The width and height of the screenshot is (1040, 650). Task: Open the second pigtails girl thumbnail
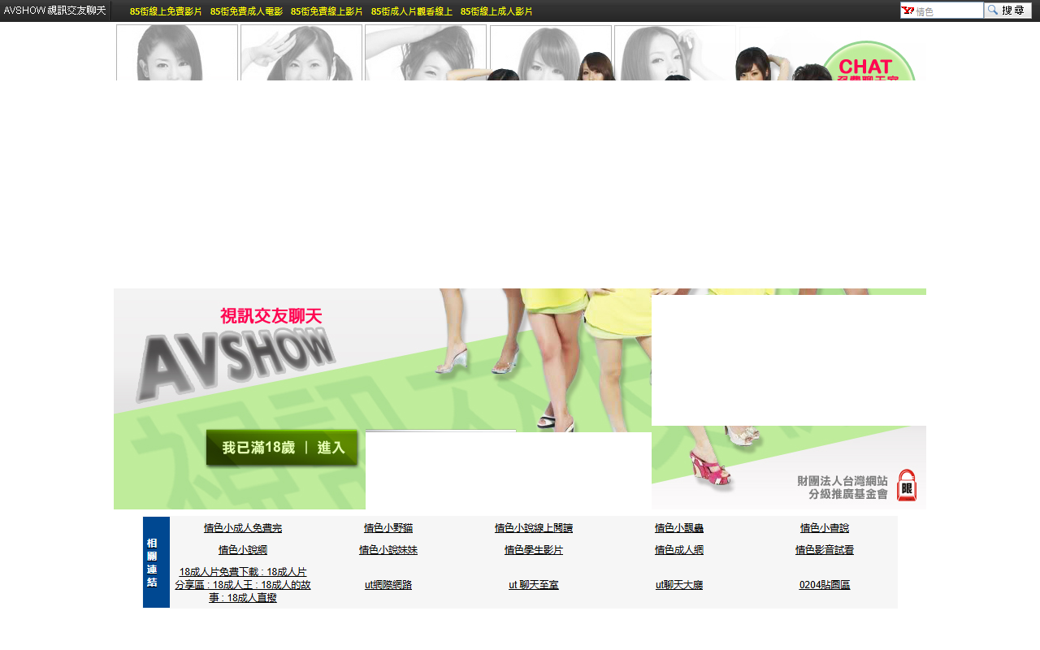coord(301,52)
